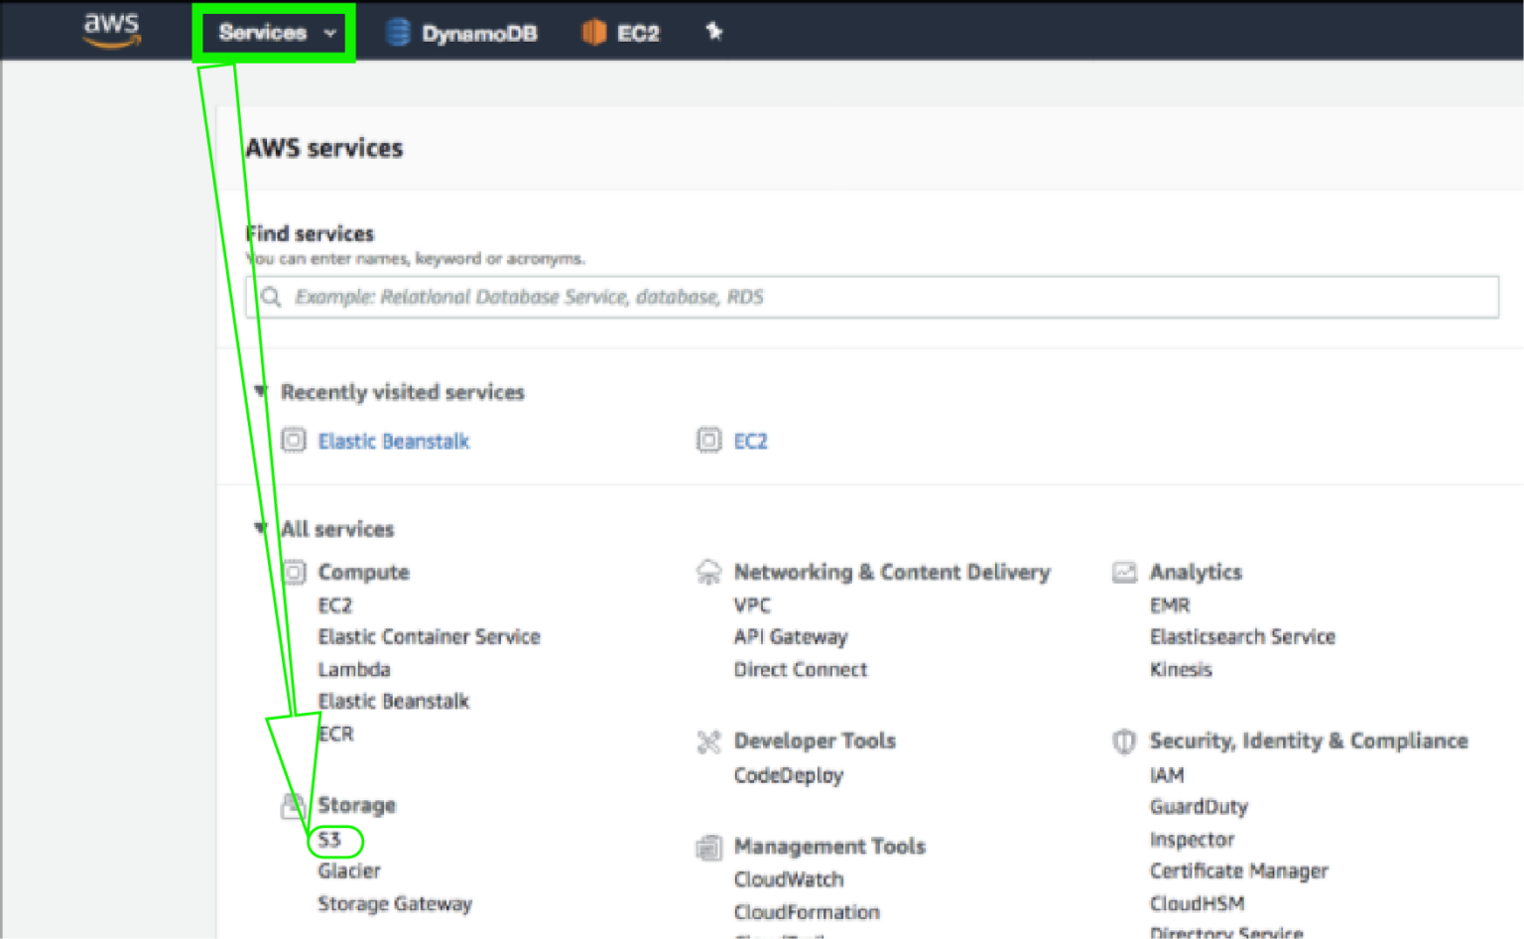Open CloudFormation under Management Tools
The width and height of the screenshot is (1524, 939).
pos(806,911)
